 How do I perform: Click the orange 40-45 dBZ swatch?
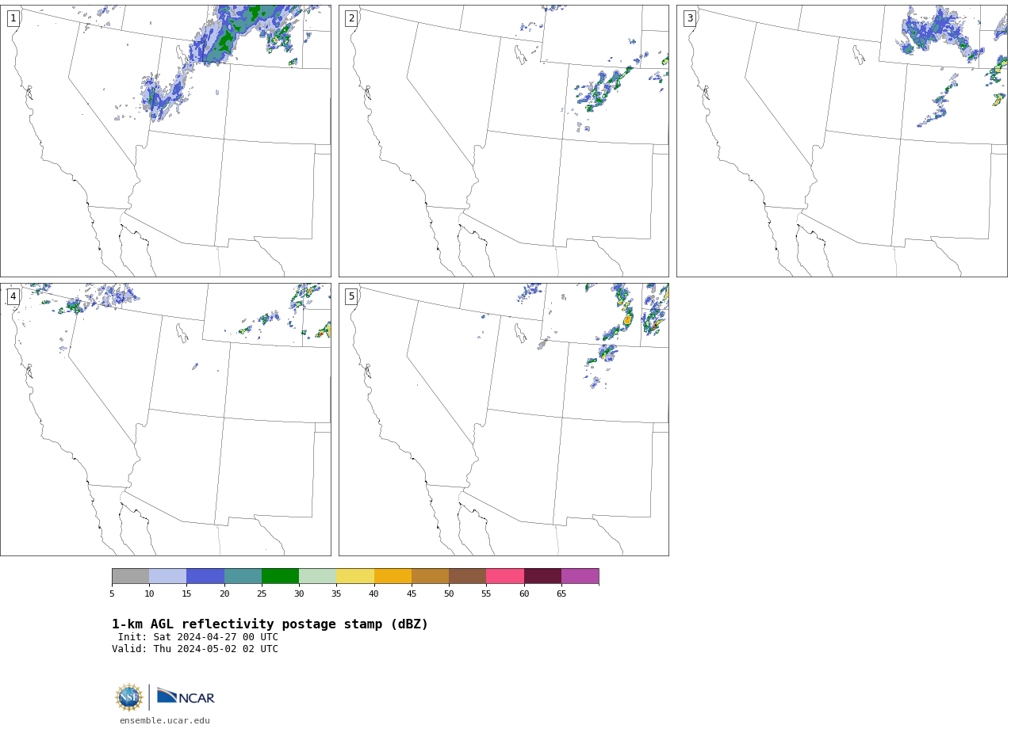click(x=393, y=576)
